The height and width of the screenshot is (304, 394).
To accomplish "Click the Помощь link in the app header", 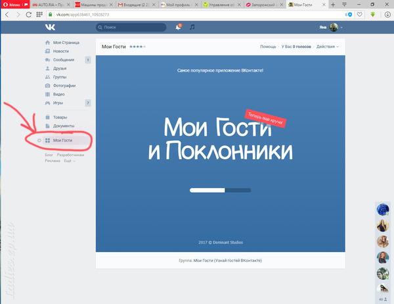I will pos(268,47).
